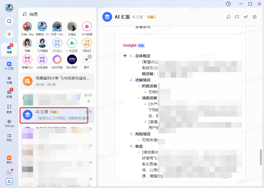The height and width of the screenshot is (188, 264).
Task: Click add-to-group icon in chat header
Action: click(x=237, y=17)
